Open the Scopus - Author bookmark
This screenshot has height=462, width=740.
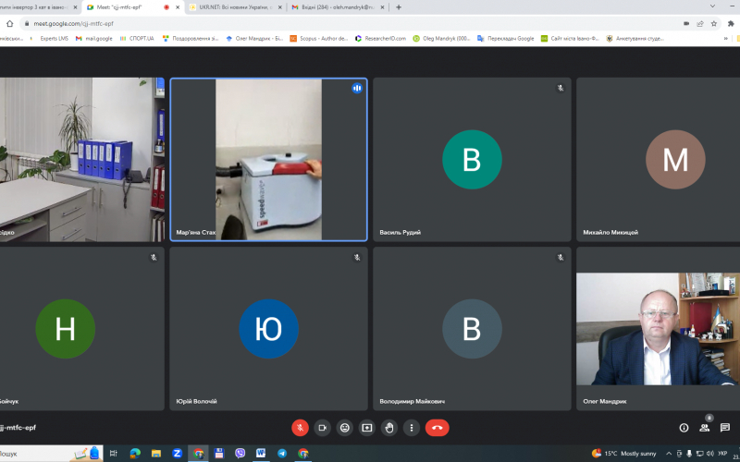pyautogui.click(x=319, y=39)
